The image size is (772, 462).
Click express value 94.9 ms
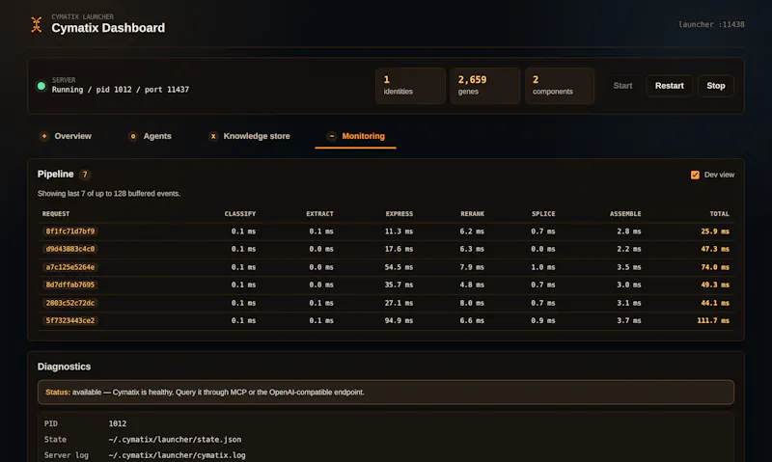(399, 321)
